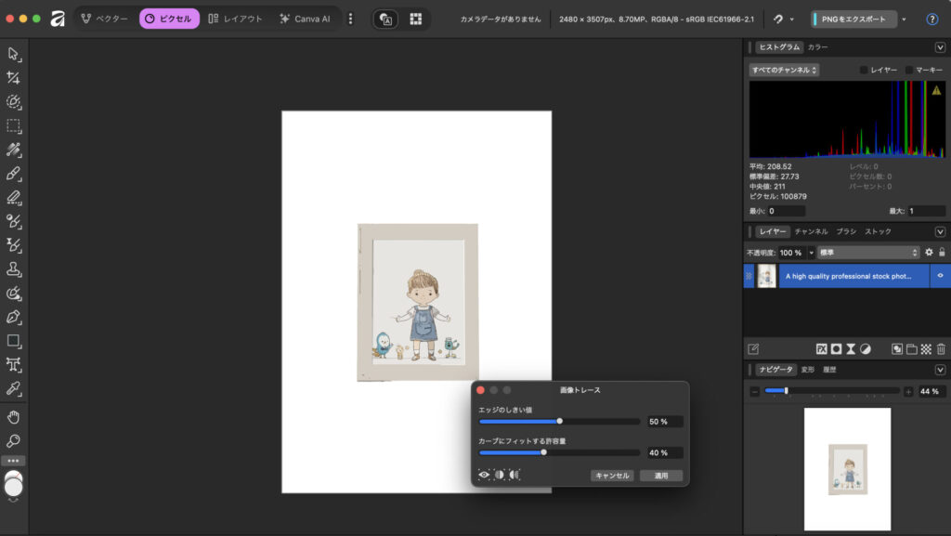
Task: Open the help question mark icon
Action: [931, 19]
